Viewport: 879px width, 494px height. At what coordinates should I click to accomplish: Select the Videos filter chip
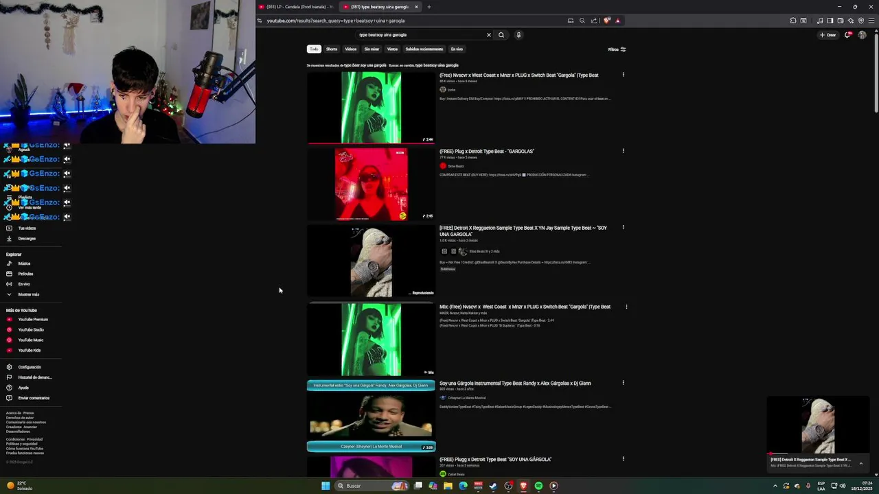pos(351,49)
